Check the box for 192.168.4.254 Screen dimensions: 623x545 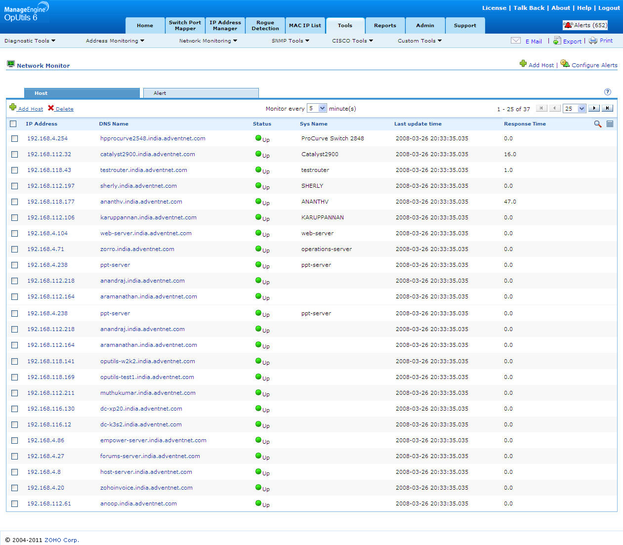14,139
